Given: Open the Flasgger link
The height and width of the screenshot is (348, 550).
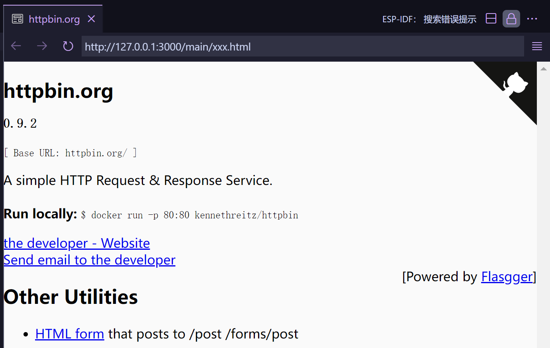Looking at the screenshot, I should pos(507,276).
